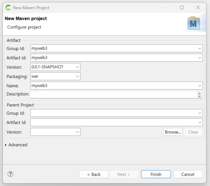Open Parent Project Group Id dropdown arrow
The width and height of the screenshot is (210, 186).
point(200,113)
